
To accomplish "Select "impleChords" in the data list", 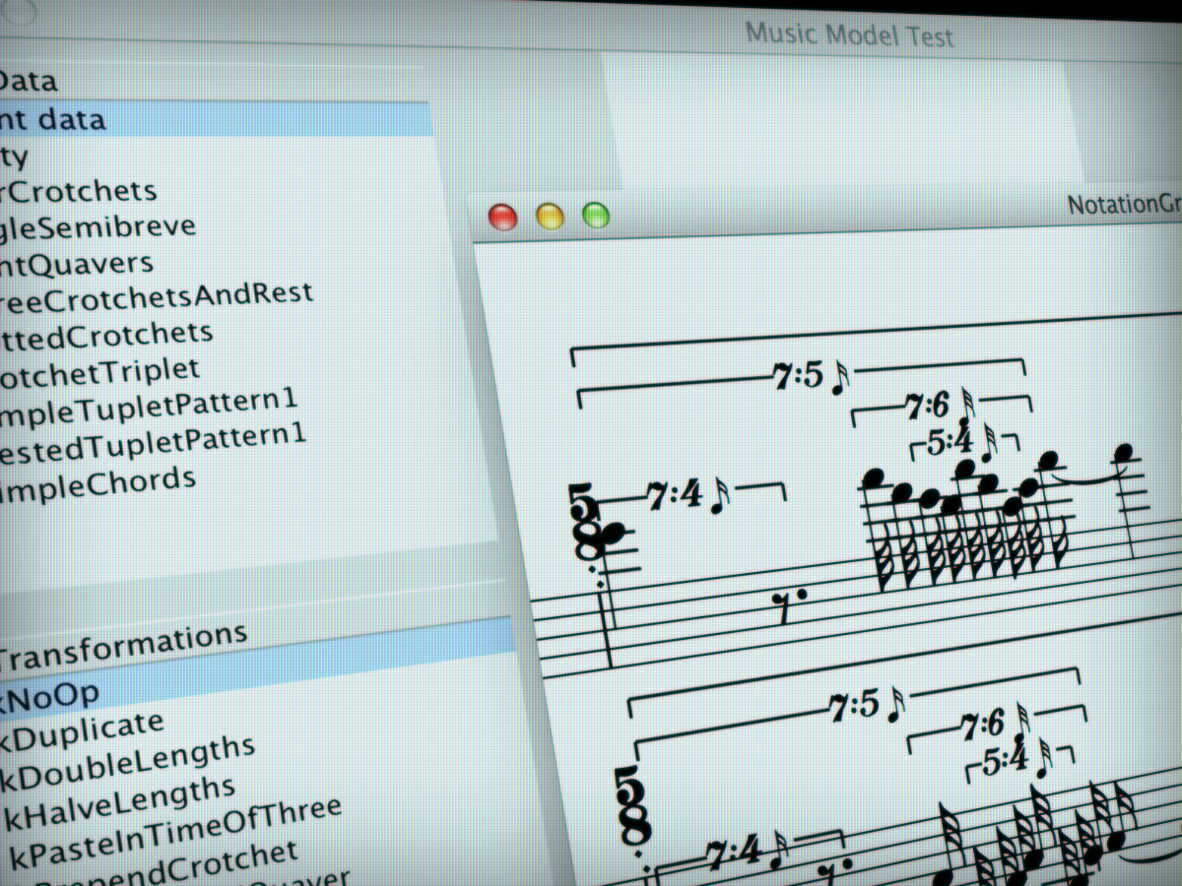I will click(x=98, y=483).
